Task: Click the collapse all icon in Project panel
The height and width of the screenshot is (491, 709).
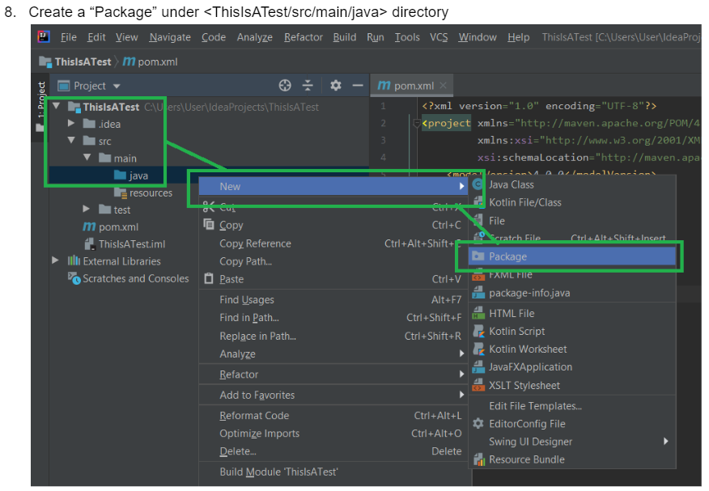Action: (308, 86)
